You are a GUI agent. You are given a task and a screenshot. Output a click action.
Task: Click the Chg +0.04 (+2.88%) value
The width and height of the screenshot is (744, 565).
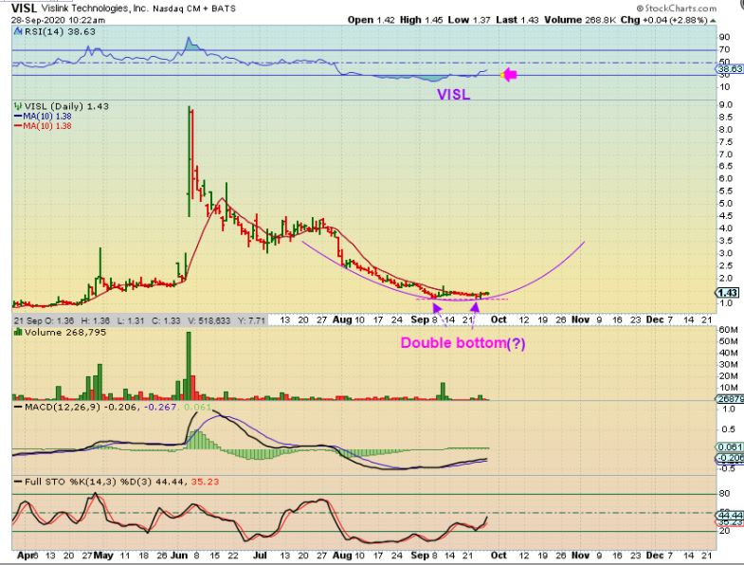pos(664,20)
